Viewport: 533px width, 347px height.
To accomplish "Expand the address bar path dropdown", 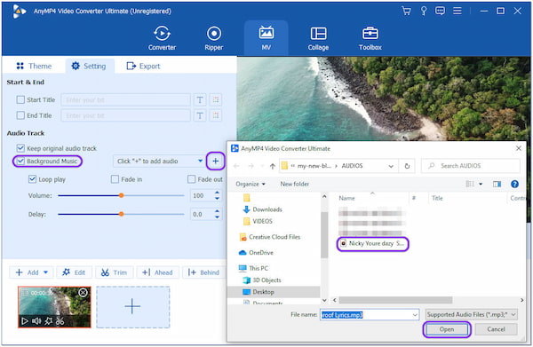I will click(391, 166).
